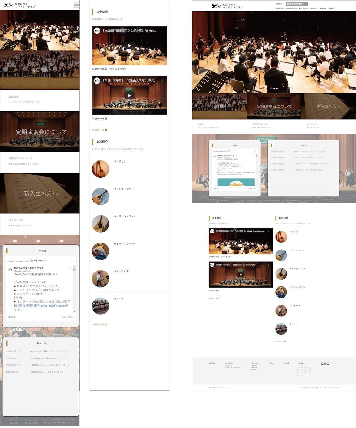This screenshot has height=428, width=356.
Task: Open the mobile フルート instrument thumbnail
Action: 101,306
